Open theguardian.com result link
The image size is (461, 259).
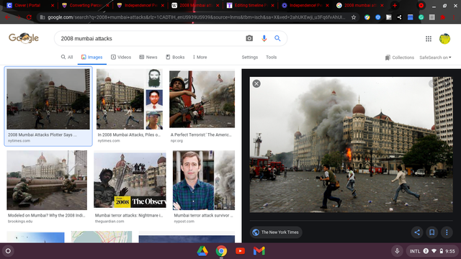(x=109, y=222)
